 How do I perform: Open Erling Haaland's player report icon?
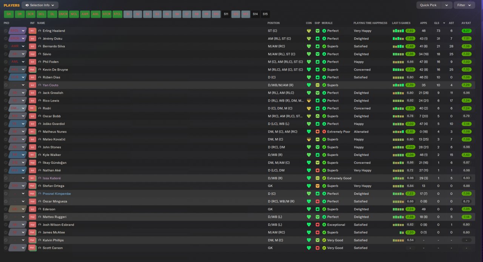point(40,31)
